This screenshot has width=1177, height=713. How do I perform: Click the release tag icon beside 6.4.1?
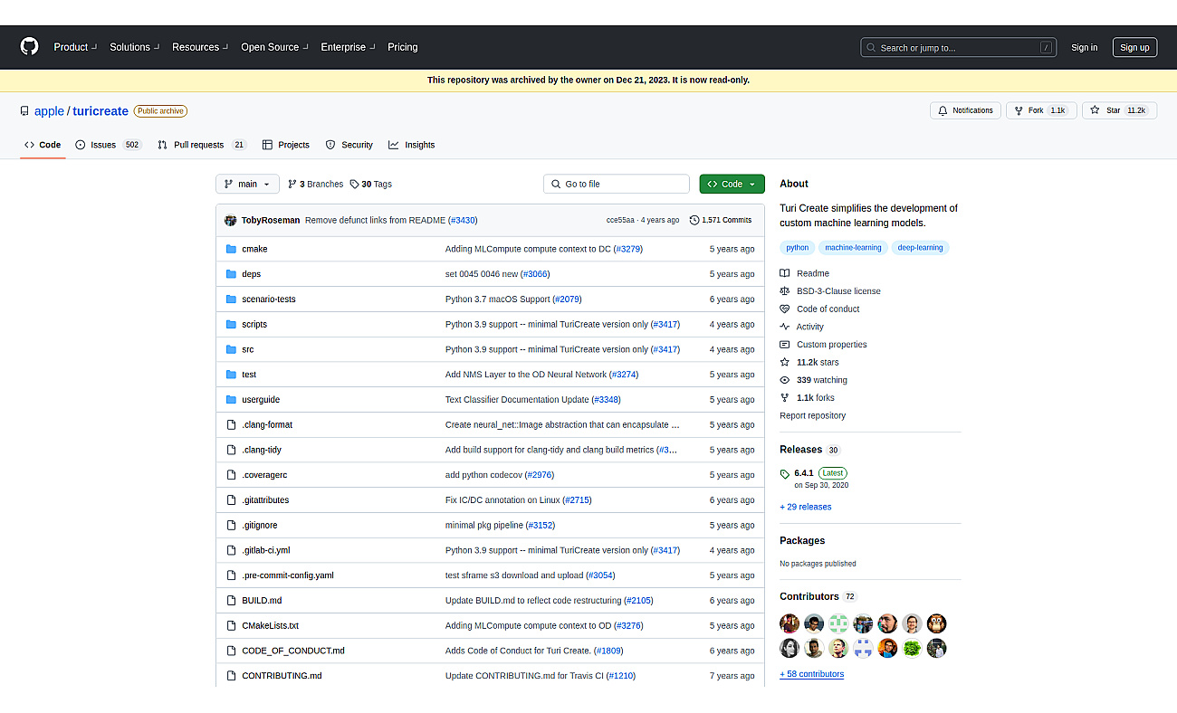(785, 473)
